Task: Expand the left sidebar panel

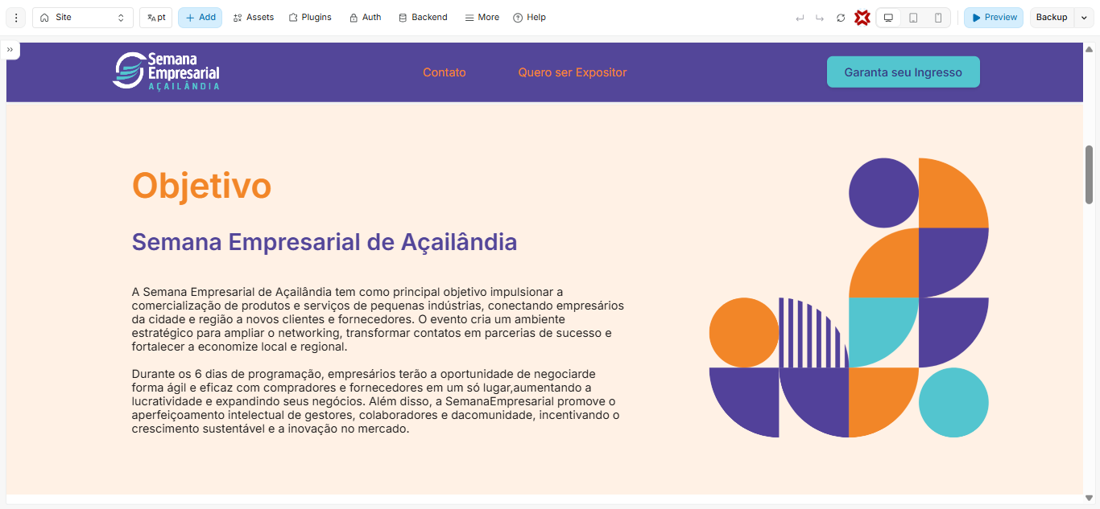Action: 10,50
